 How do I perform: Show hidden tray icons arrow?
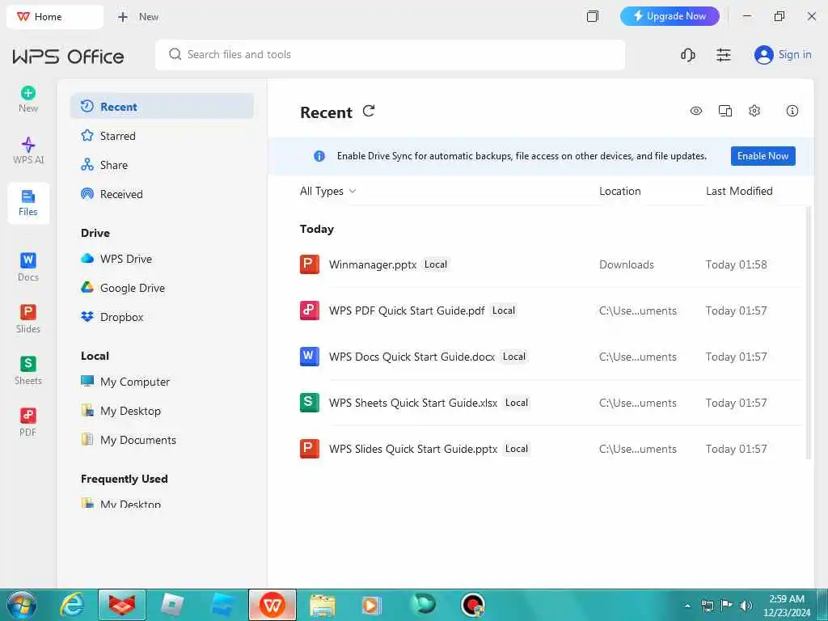(x=687, y=606)
